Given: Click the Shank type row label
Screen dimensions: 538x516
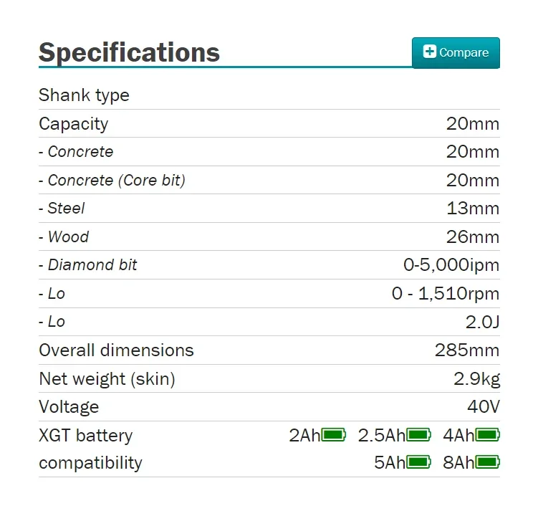Looking at the screenshot, I should (84, 95).
